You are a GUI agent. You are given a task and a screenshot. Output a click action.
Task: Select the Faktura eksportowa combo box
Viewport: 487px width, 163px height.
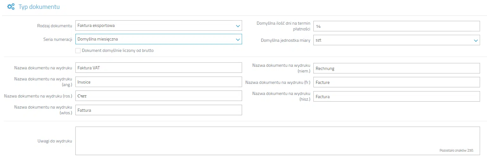tap(159, 26)
